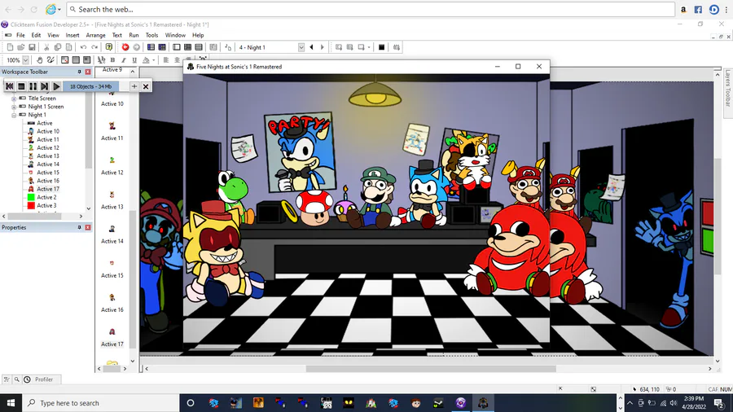Open the Layers Toolbar side tab

(x=727, y=89)
